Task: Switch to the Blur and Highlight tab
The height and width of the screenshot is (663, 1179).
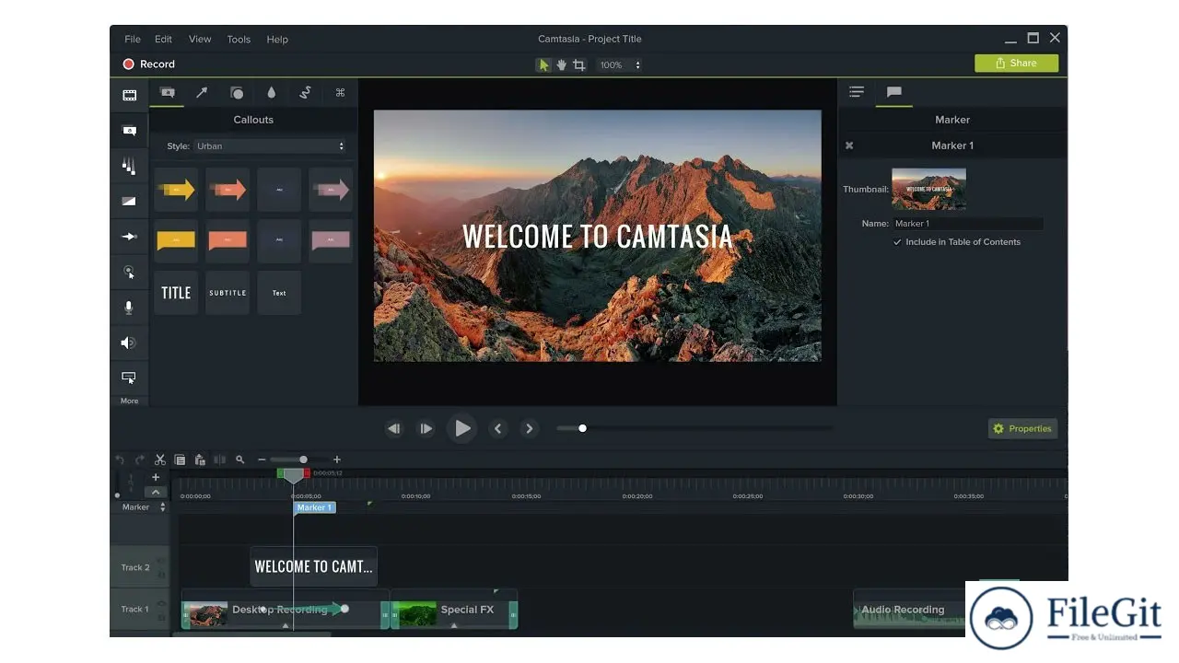Action: pos(271,93)
